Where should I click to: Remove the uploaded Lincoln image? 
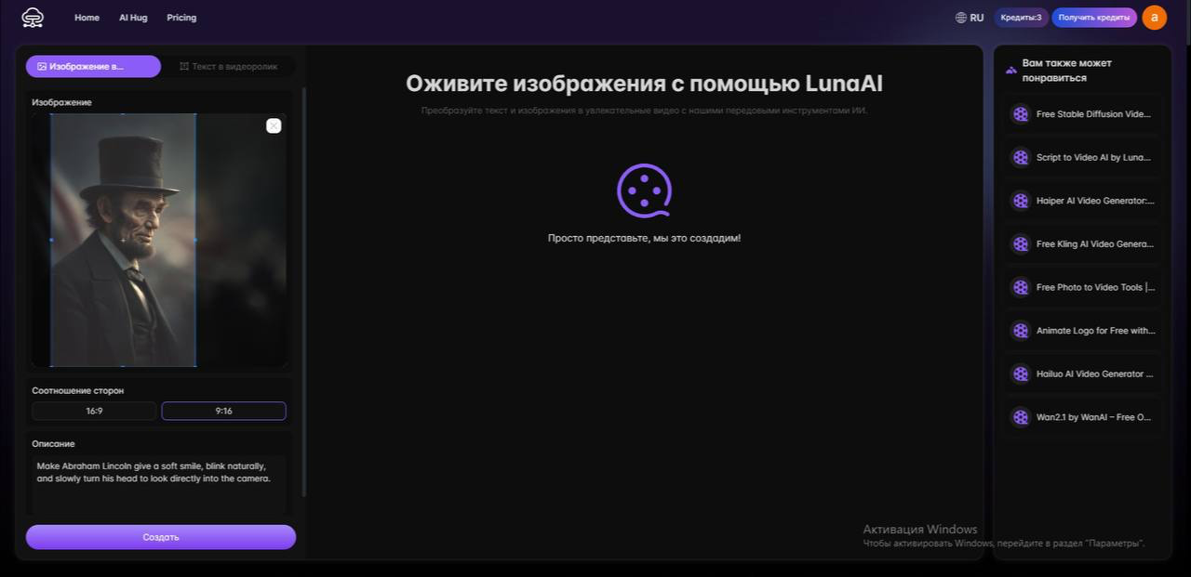point(274,125)
